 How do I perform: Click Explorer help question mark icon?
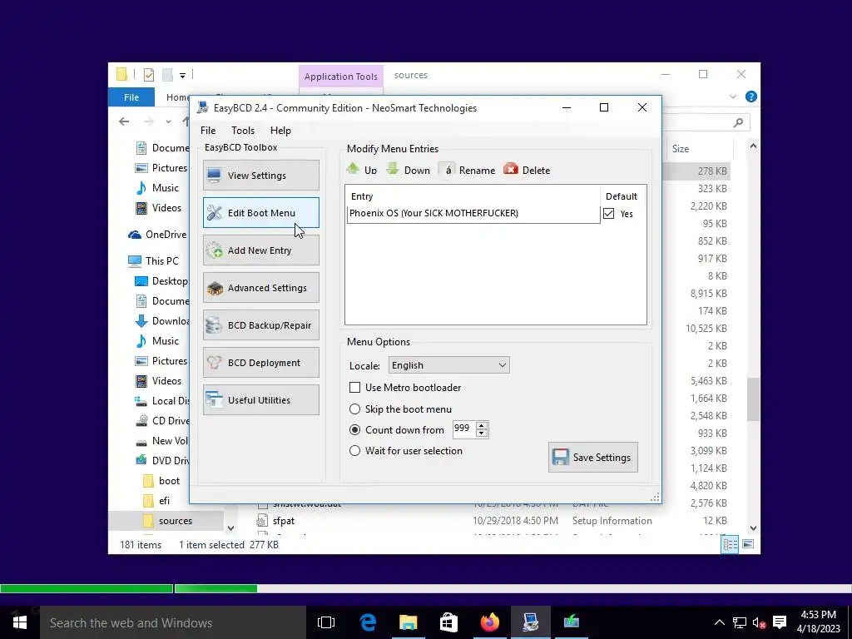pyautogui.click(x=751, y=97)
